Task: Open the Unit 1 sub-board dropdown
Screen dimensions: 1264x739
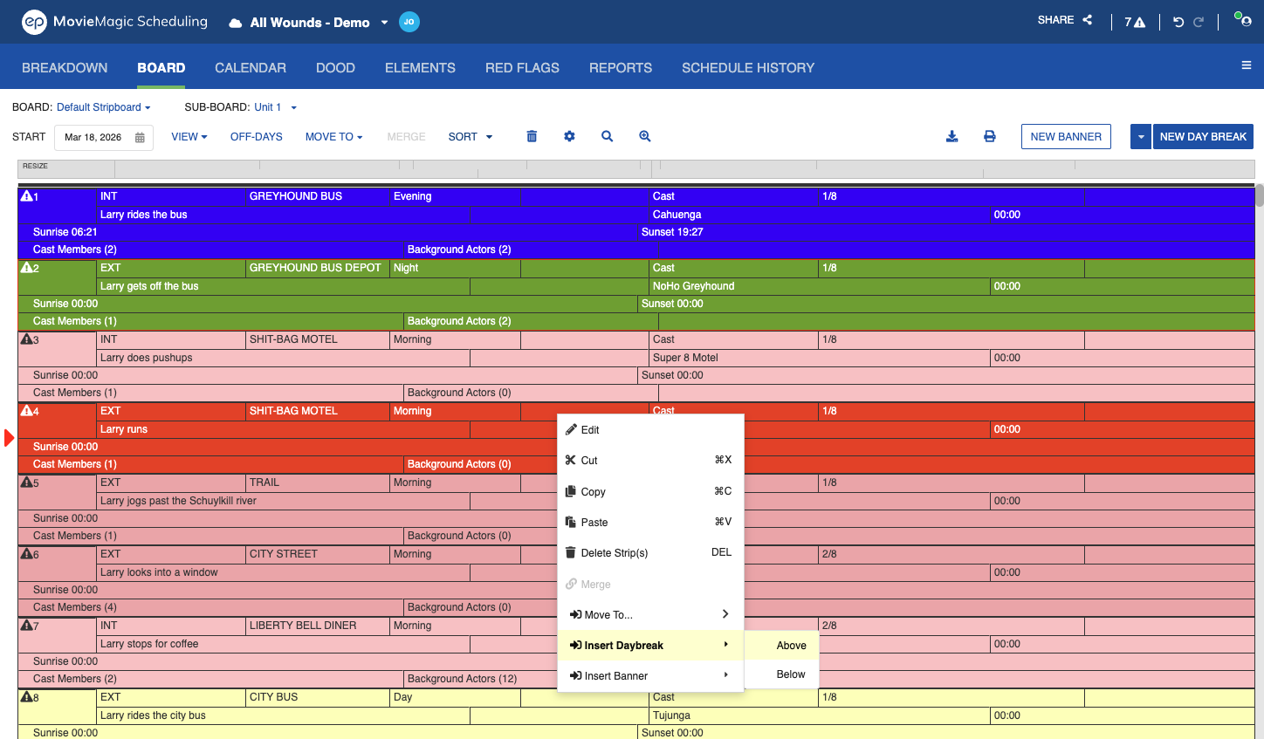Action: click(x=276, y=107)
